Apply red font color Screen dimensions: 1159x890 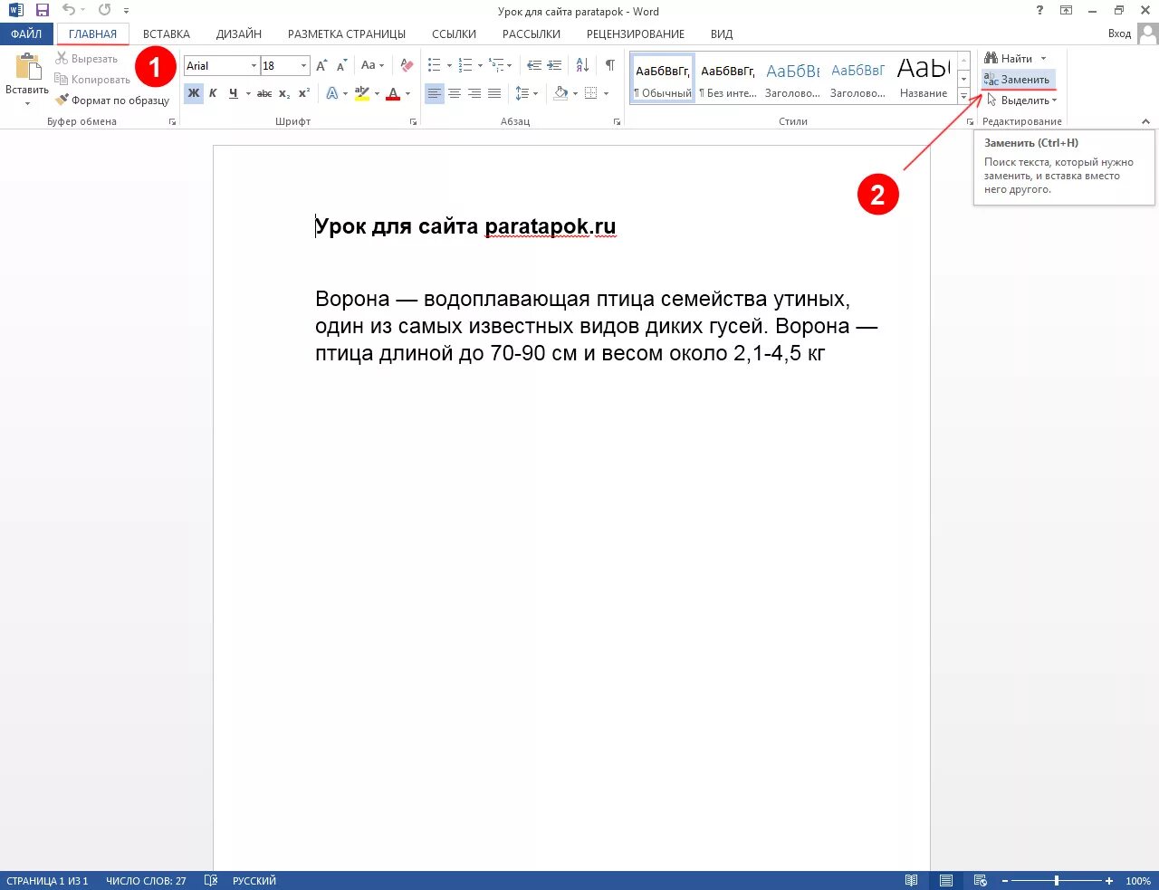(x=393, y=93)
